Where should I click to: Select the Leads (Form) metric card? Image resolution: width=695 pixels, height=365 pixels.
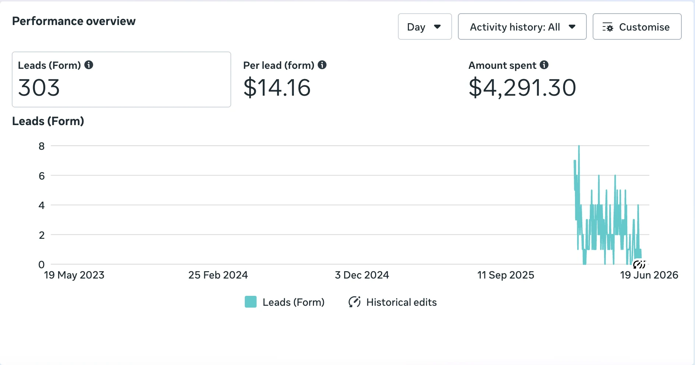pos(121,79)
